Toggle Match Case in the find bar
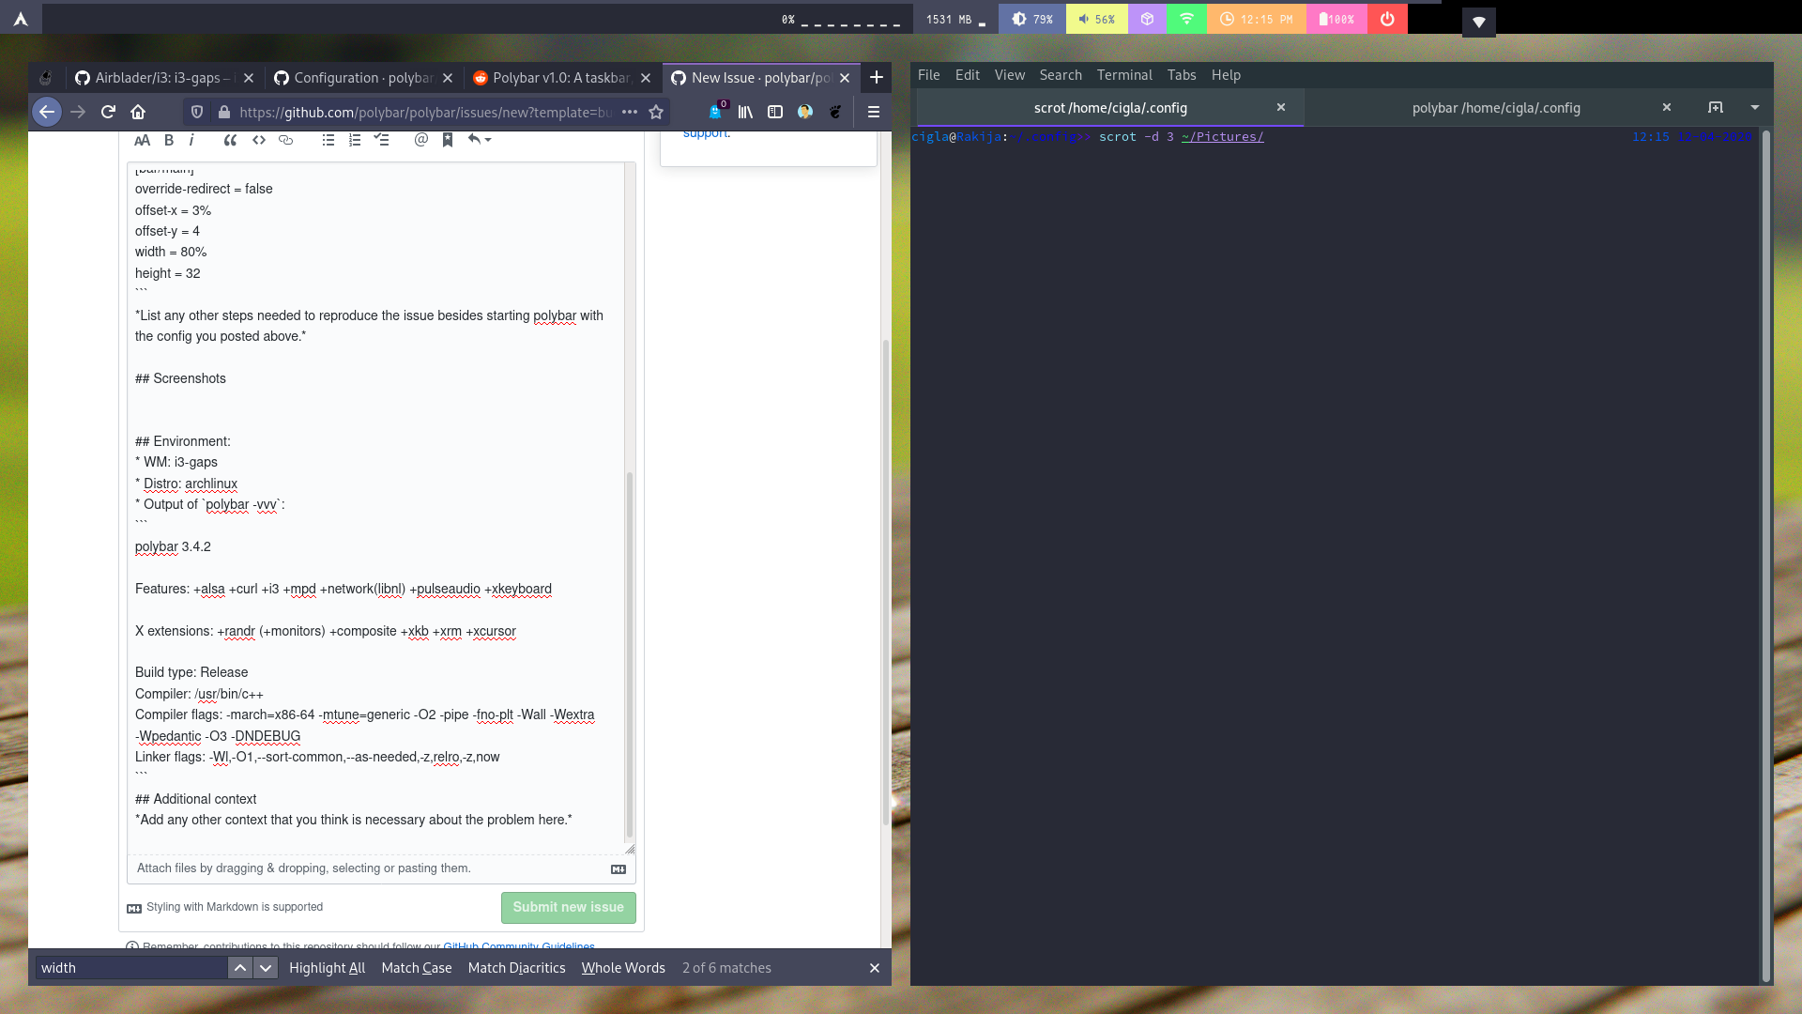1802x1014 pixels. tap(416, 967)
